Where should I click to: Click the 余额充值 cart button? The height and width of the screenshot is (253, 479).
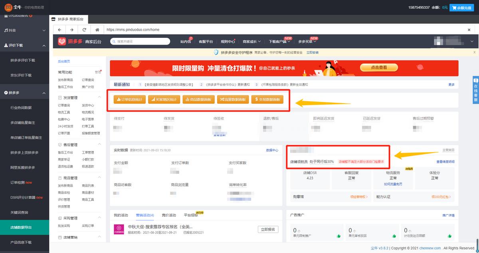(461, 7)
